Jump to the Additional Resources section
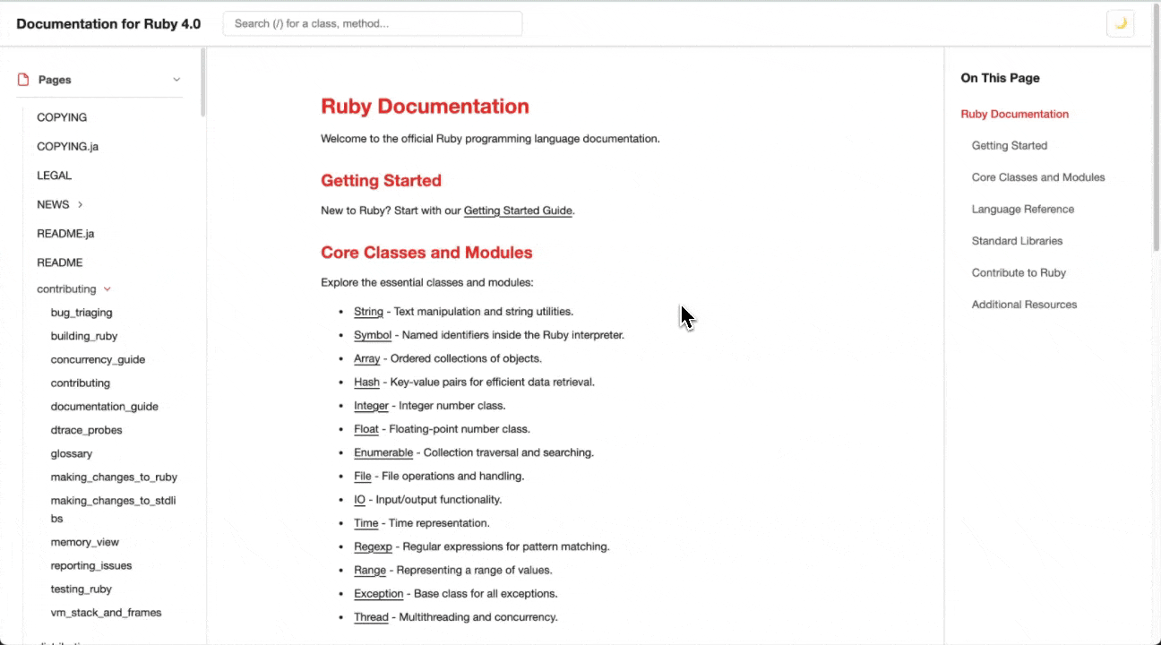This screenshot has height=645, width=1161. click(x=1024, y=304)
